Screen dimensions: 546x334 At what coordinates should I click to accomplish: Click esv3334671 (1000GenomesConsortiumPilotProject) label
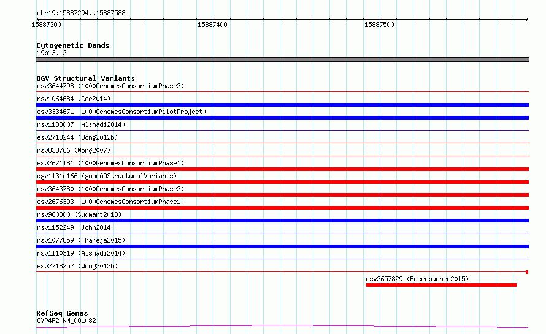(121, 112)
